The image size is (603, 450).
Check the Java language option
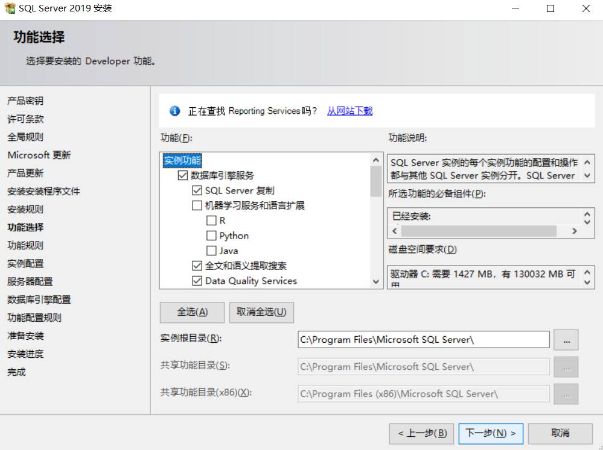pyautogui.click(x=211, y=250)
